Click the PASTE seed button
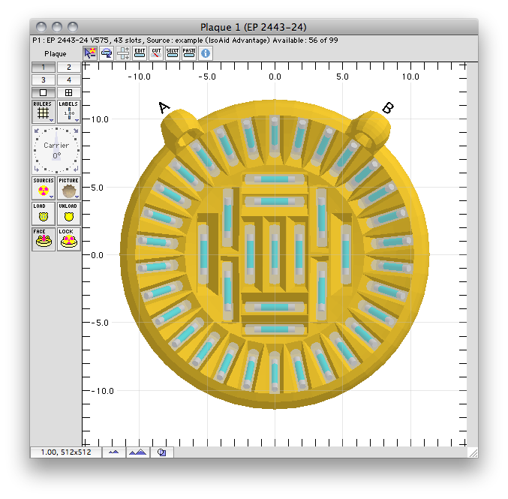The image size is (508, 499). click(x=189, y=53)
